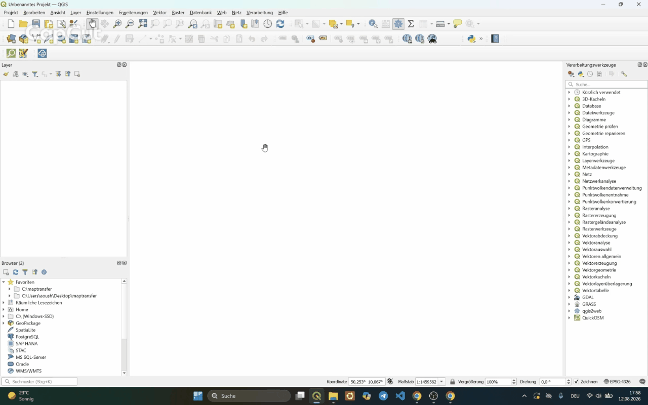Screen dimensions: 648x405
Task: Save project with the floppy disk icon
Action: point(36,24)
